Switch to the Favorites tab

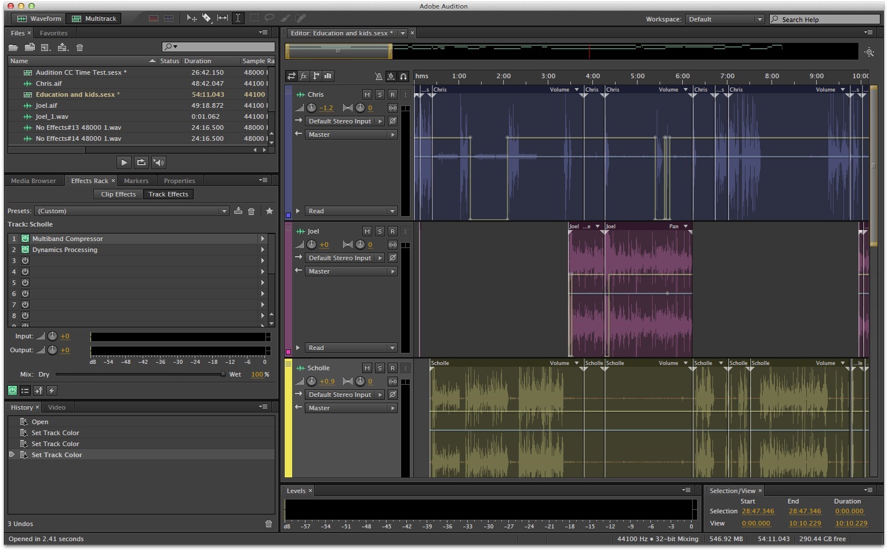(x=54, y=33)
